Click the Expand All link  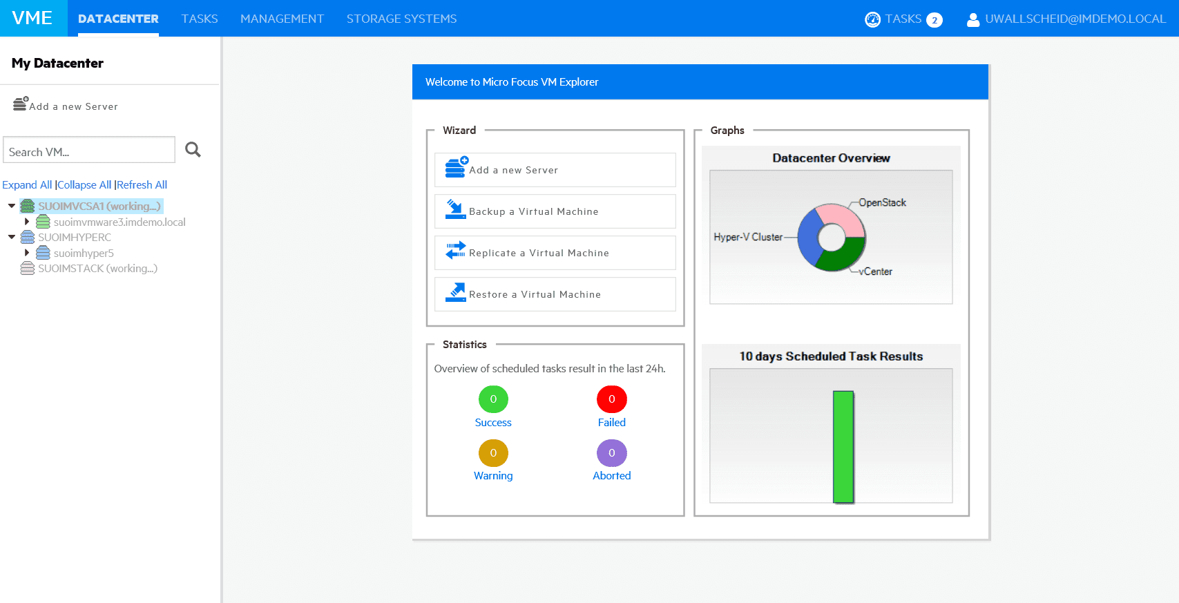[x=27, y=184]
